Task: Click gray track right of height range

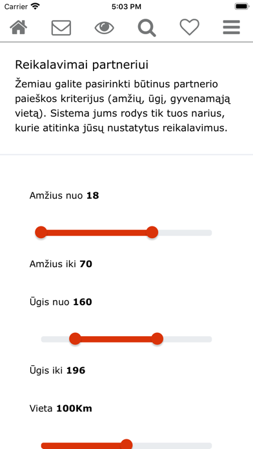Action: pyautogui.click(x=188, y=339)
